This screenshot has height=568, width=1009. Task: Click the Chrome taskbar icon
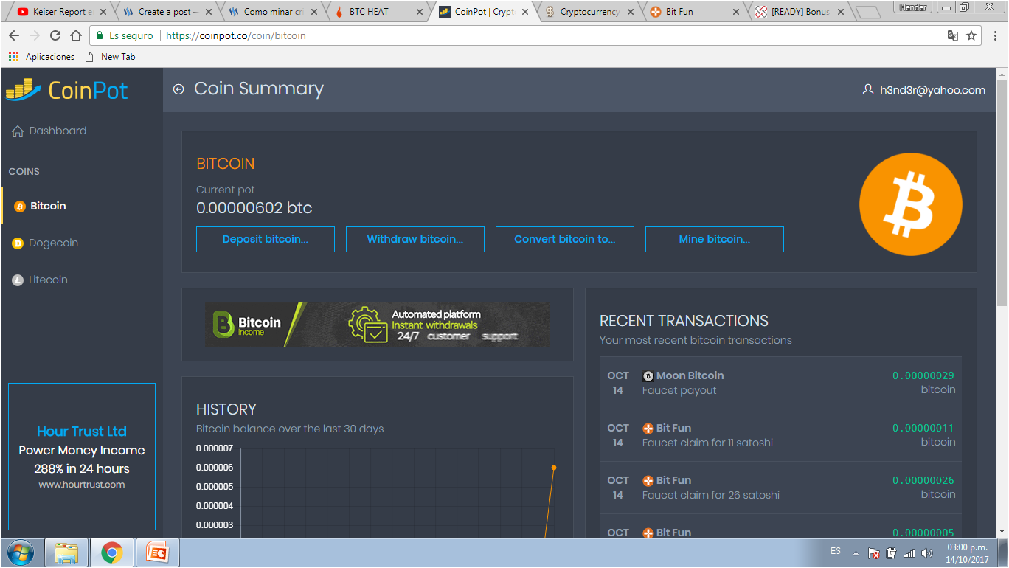[112, 553]
